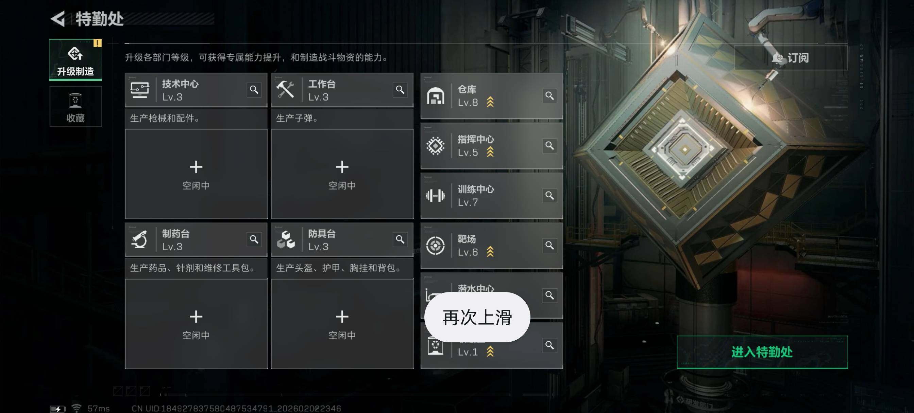Switch to the 收藏 sidebar tab
This screenshot has width=914, height=413.
75,107
